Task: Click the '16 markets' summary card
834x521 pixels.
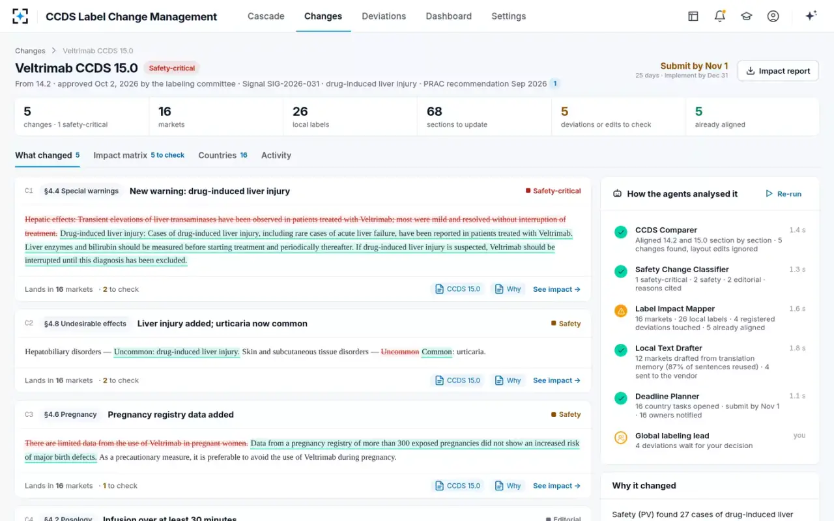Action: tap(216, 117)
